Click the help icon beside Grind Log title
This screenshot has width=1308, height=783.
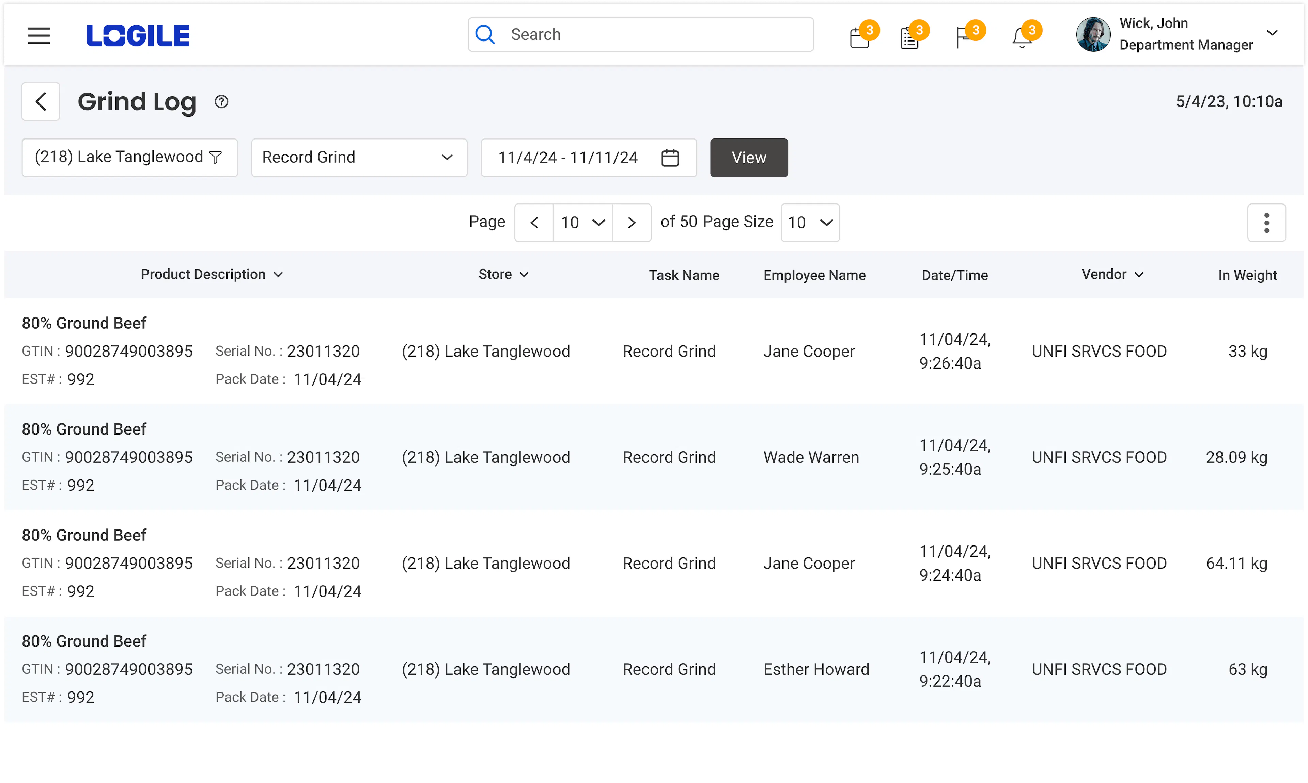tap(221, 101)
